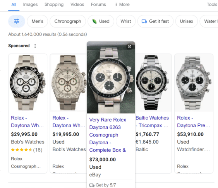Open Rolex Daytona Pre... link
Viewport: 218px width, 188px height.
tap(194, 121)
